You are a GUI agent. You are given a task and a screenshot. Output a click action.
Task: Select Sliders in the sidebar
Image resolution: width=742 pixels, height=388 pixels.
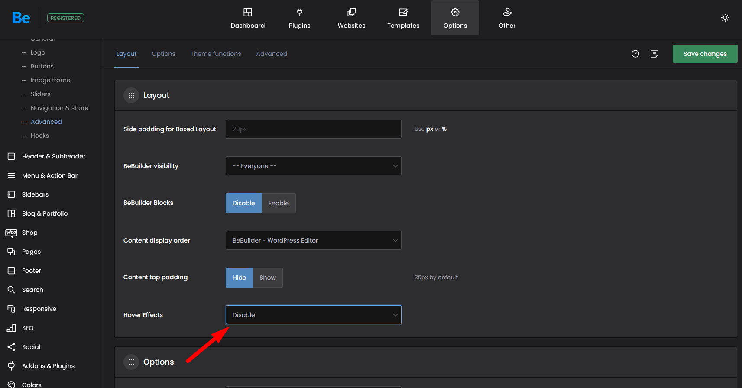tap(40, 94)
